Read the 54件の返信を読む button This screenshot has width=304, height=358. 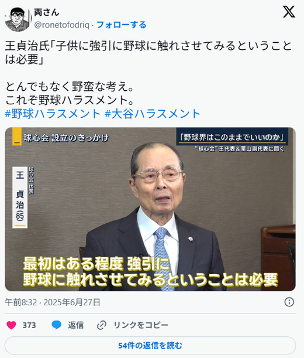coord(150,346)
